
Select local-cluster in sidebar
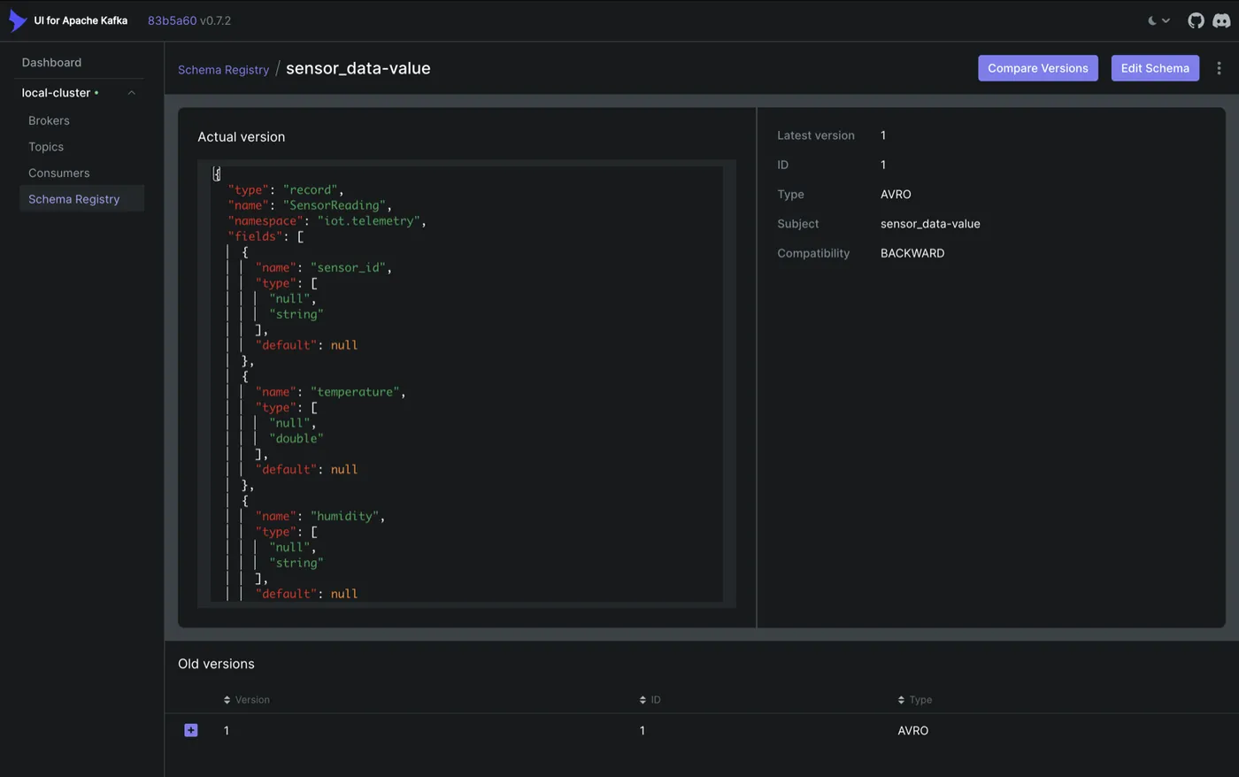tap(56, 93)
